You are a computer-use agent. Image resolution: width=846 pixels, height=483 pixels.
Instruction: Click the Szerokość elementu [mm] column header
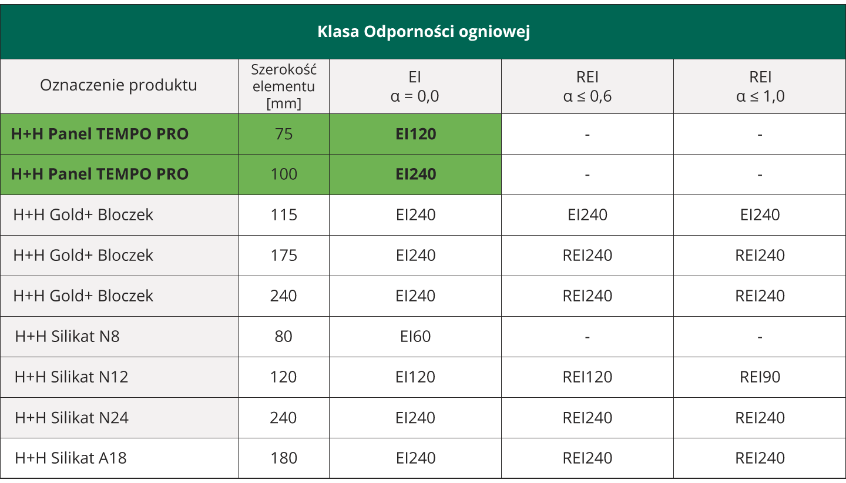pos(284,86)
